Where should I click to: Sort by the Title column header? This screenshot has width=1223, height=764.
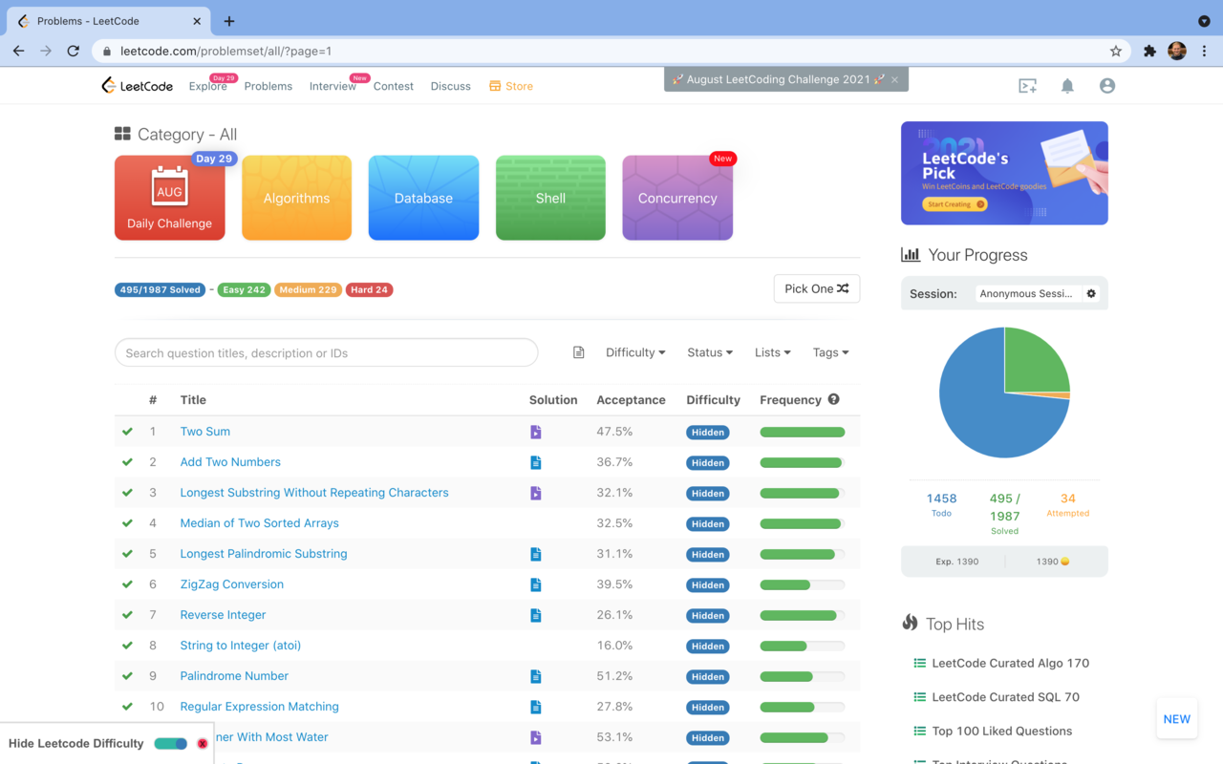[193, 400]
